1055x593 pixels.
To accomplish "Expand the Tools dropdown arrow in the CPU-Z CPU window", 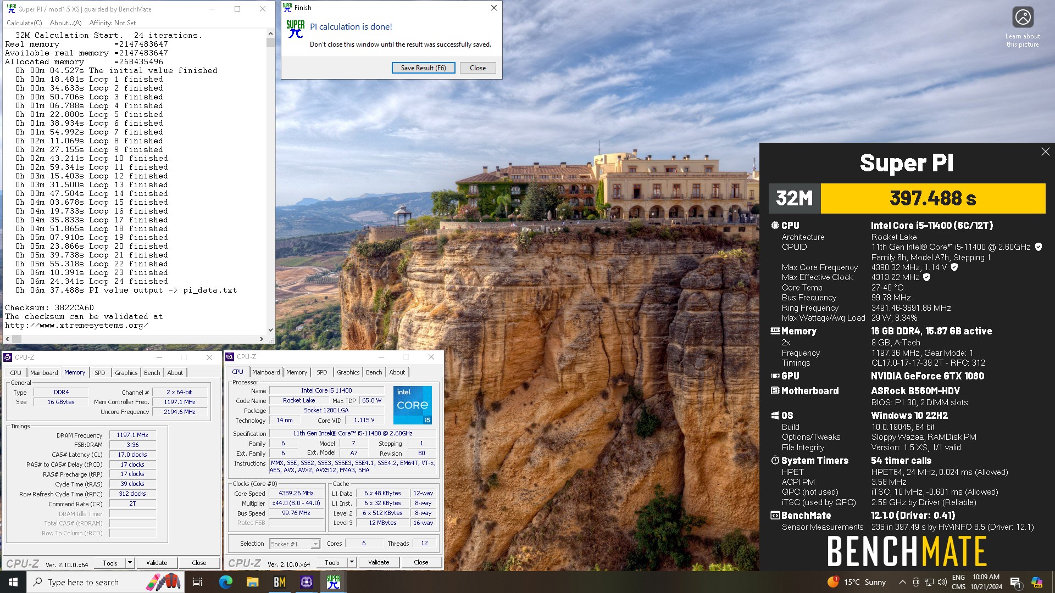I will point(352,562).
